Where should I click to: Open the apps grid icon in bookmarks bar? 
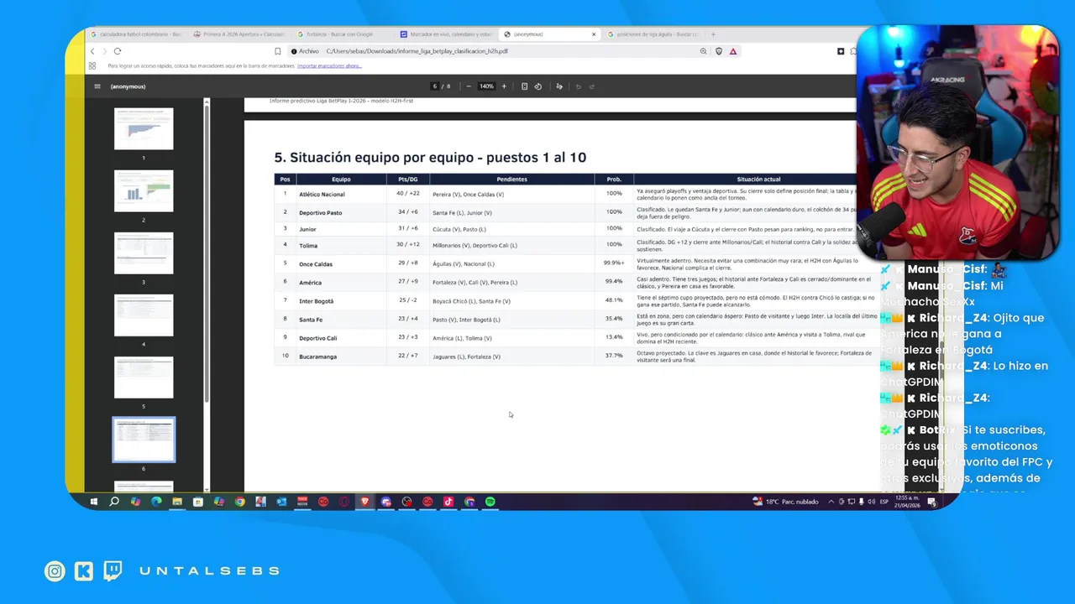tap(92, 65)
